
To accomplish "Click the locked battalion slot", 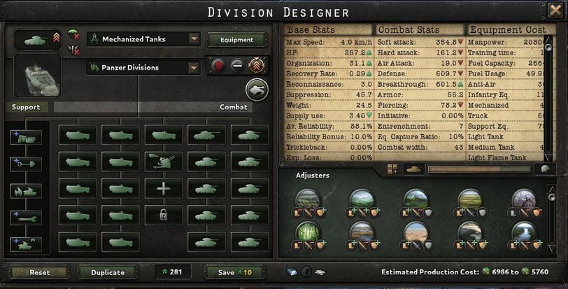I will [x=164, y=215].
